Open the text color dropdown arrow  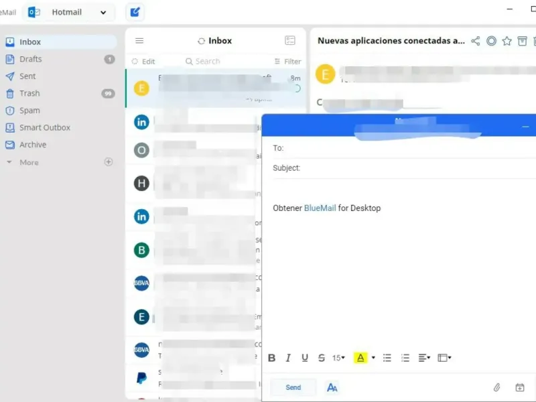point(373,358)
